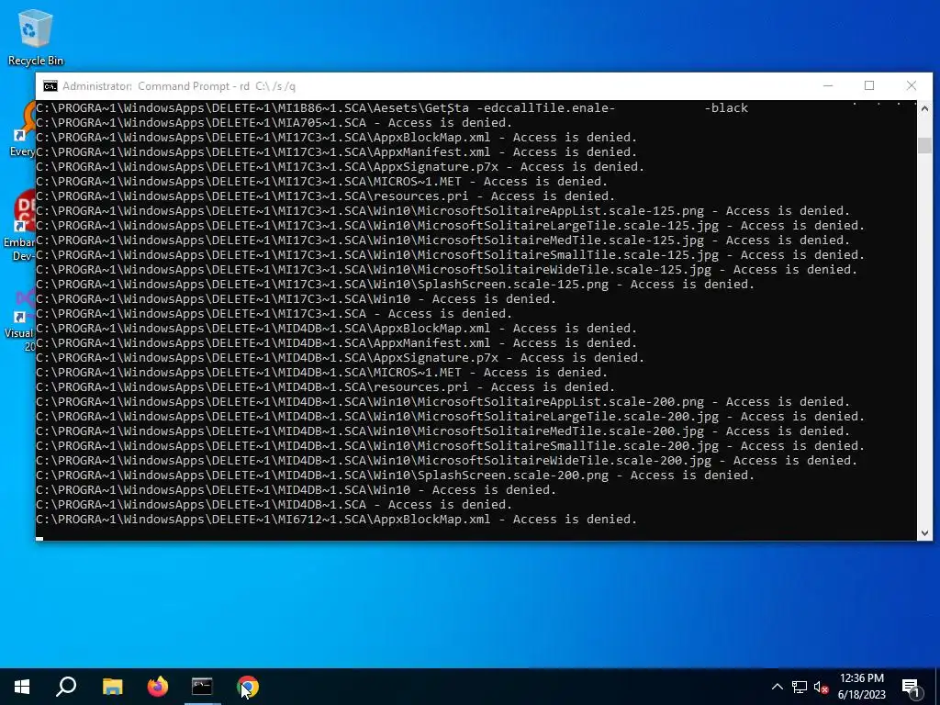The image size is (940, 705).
Task: Click the MI6712~1.SCA\AppxBlockMap.xml line
Action: [x=336, y=520]
